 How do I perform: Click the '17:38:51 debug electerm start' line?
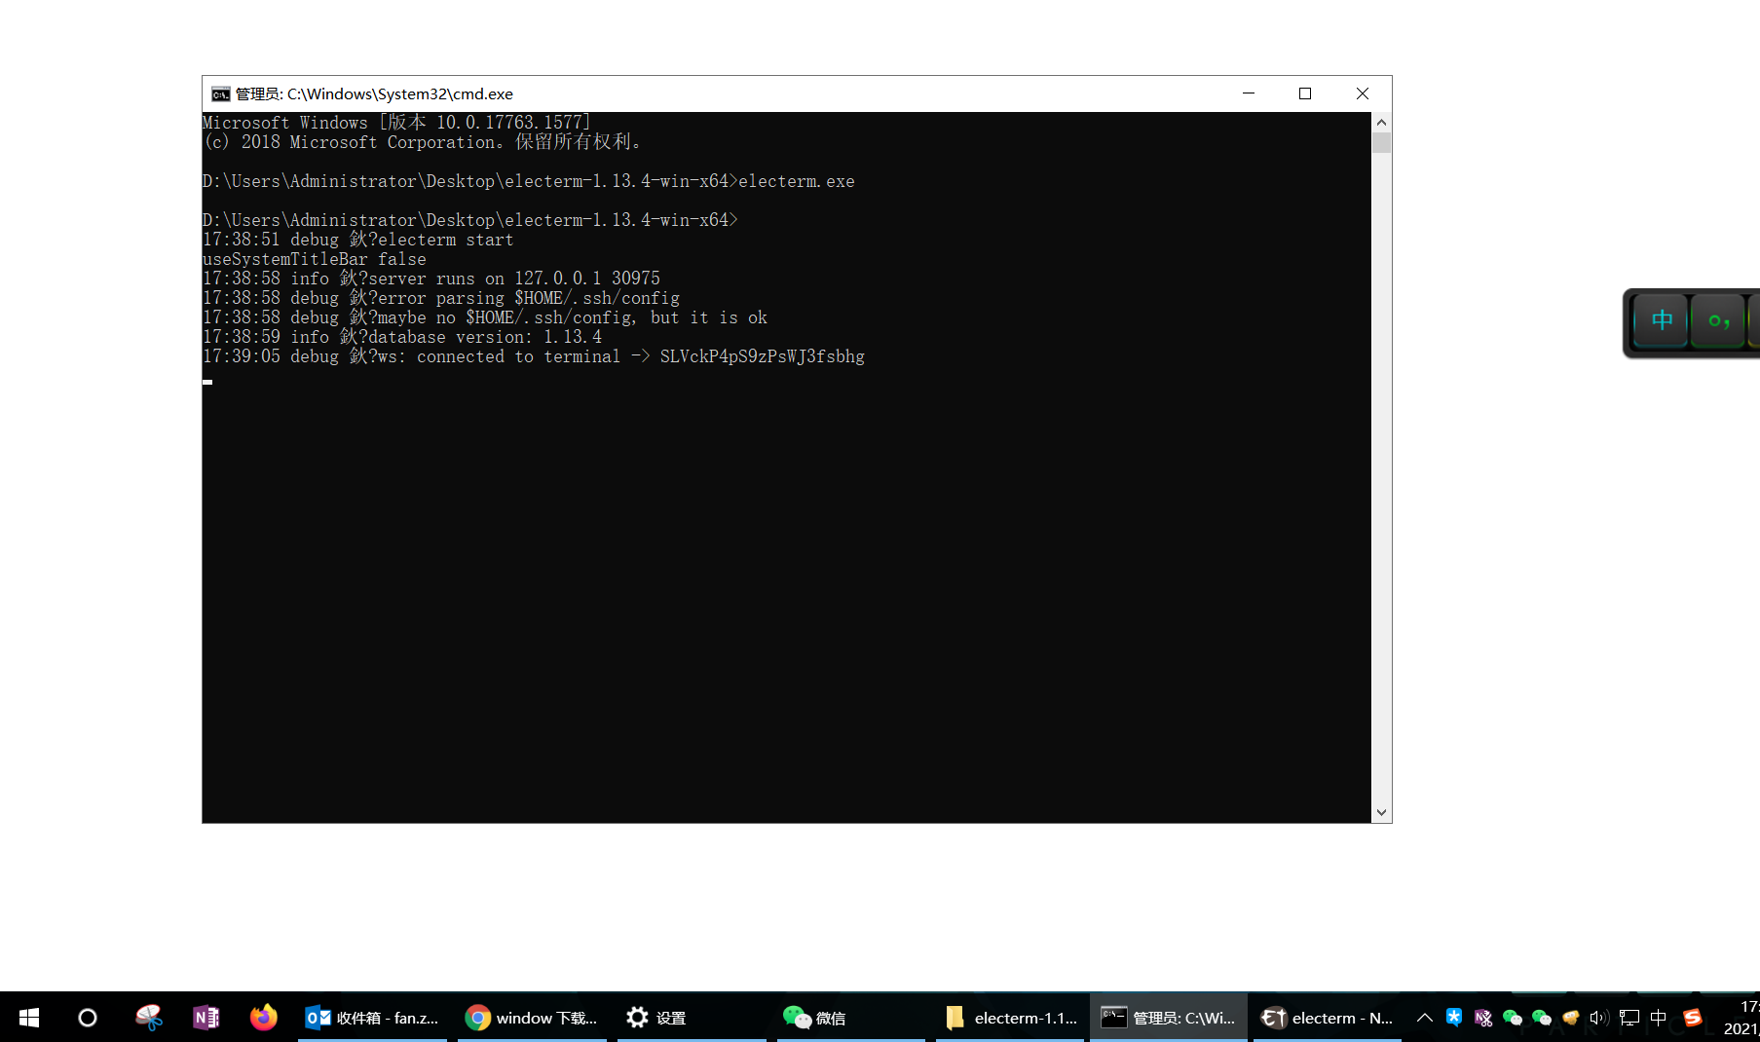[358, 240]
